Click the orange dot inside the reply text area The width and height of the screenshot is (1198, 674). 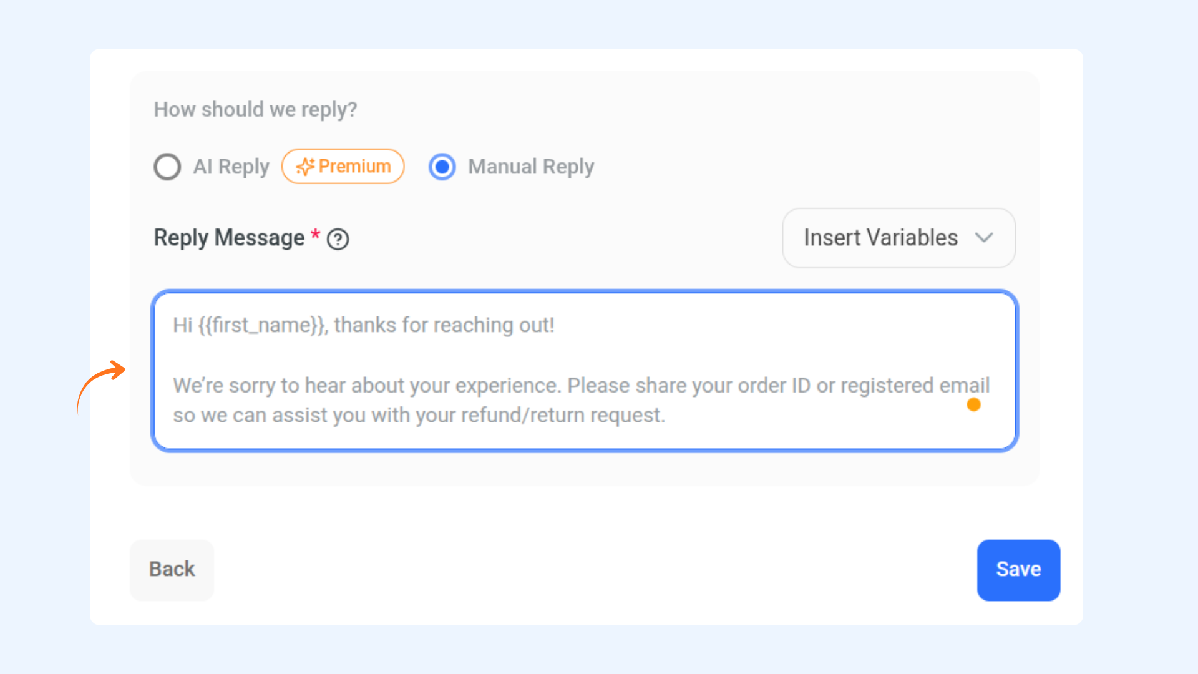[973, 404]
